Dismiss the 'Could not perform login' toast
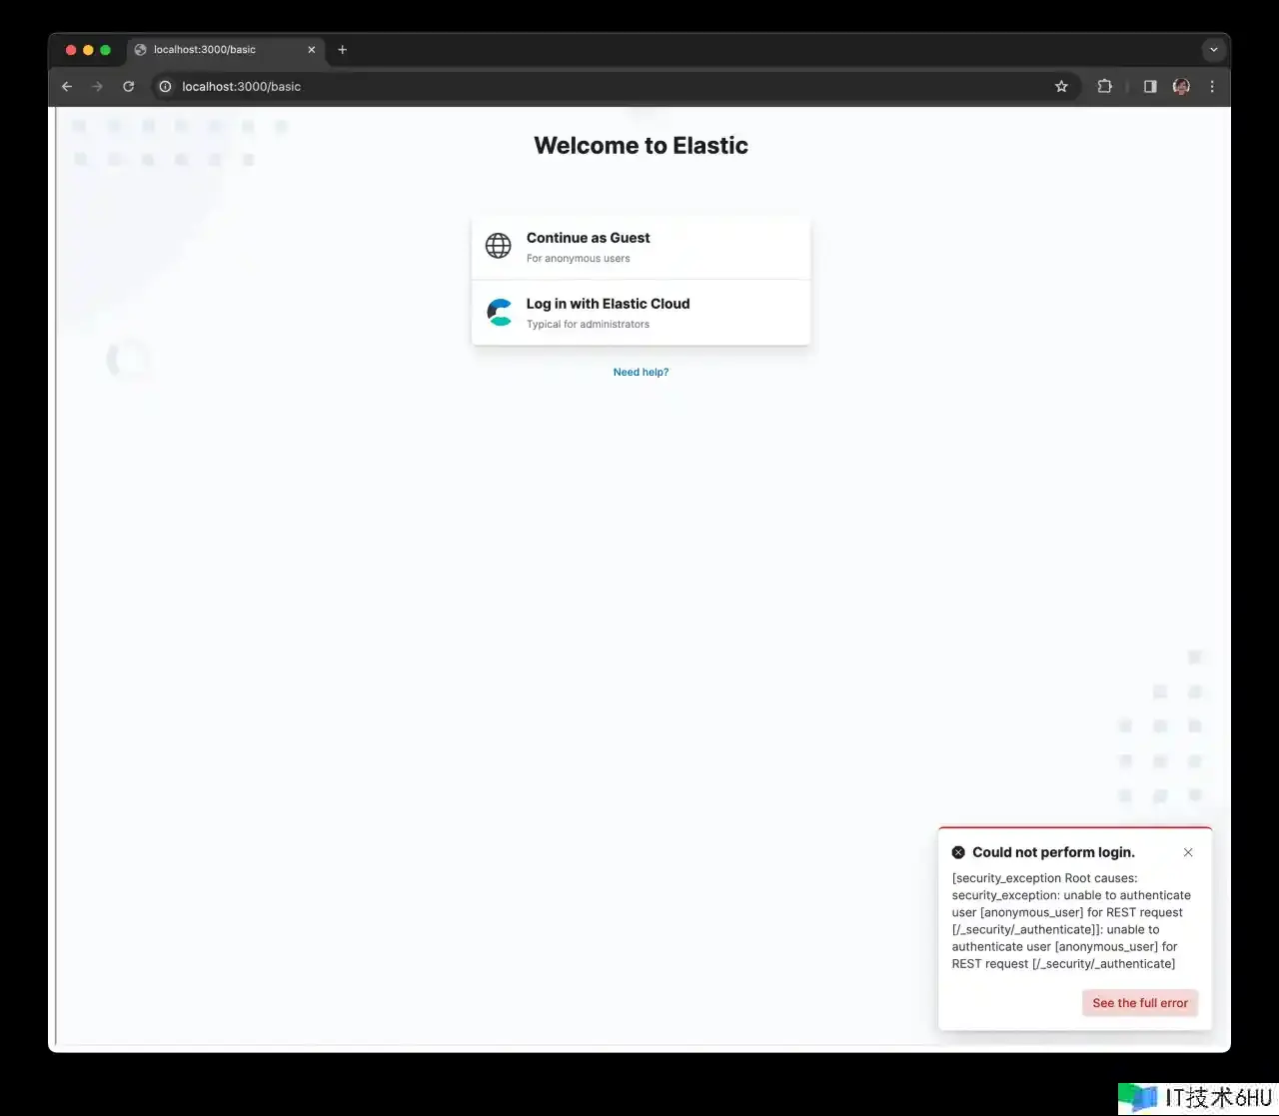1279x1116 pixels. tap(1188, 852)
